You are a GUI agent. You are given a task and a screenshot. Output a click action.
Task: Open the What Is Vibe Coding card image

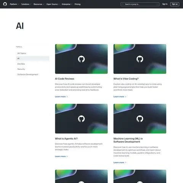(140, 59)
